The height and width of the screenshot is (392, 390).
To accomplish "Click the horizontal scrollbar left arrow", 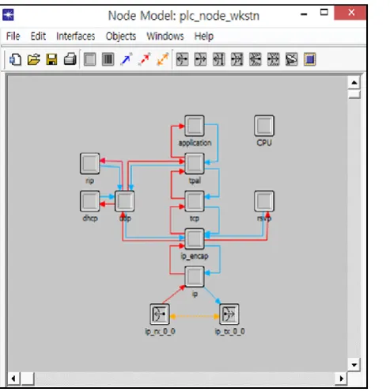I will click(x=13, y=379).
